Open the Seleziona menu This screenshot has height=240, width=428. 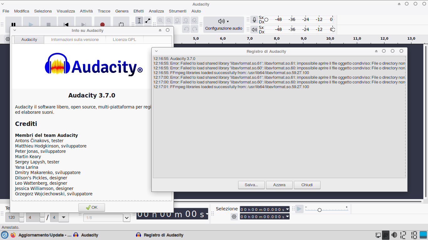43,11
